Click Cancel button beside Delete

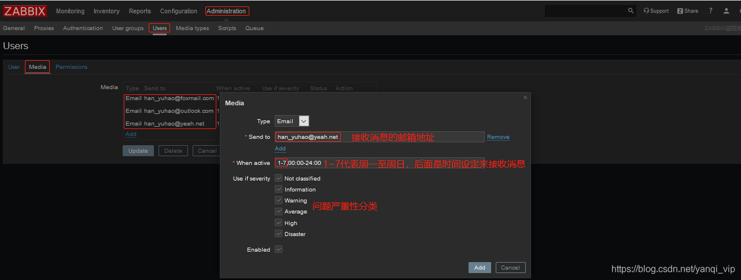pyautogui.click(x=207, y=150)
